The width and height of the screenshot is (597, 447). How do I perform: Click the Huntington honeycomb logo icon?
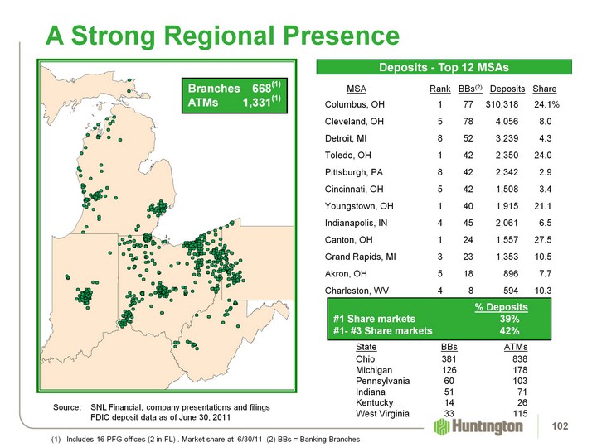443,425
